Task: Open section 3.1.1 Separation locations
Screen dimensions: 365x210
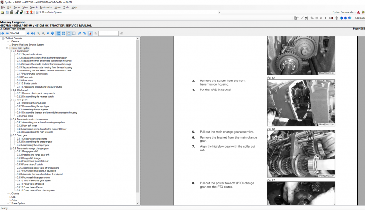Action: (x=29, y=54)
